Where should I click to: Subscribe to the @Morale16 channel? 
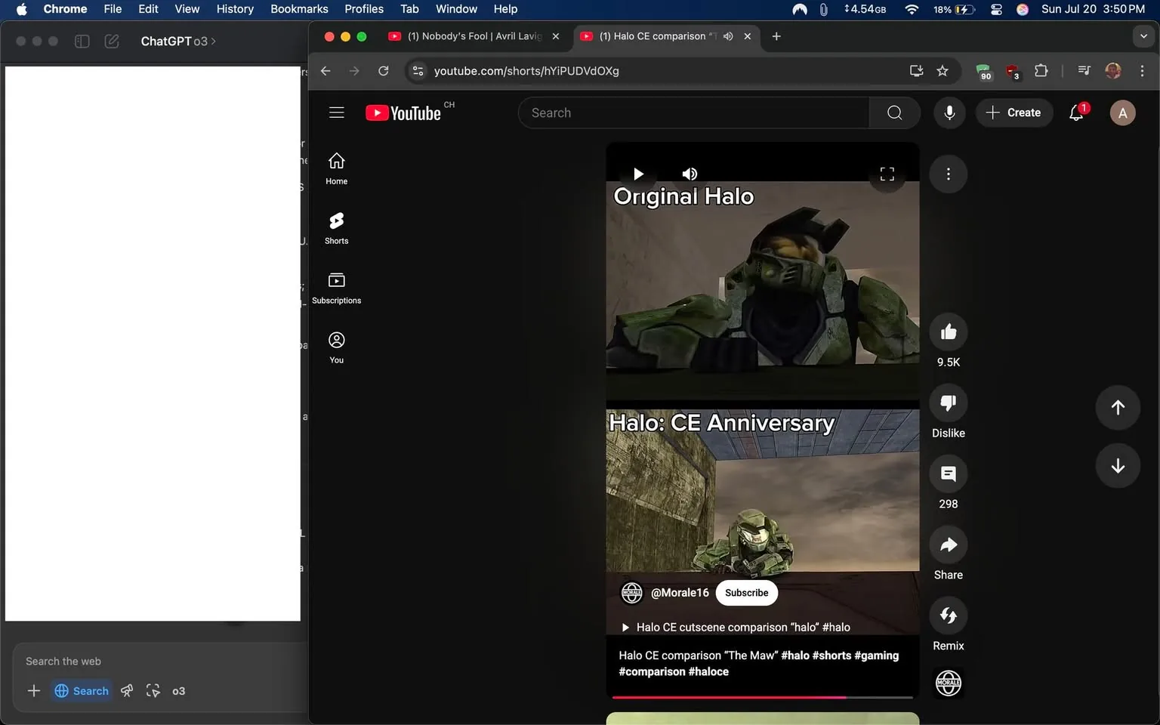[746, 592]
